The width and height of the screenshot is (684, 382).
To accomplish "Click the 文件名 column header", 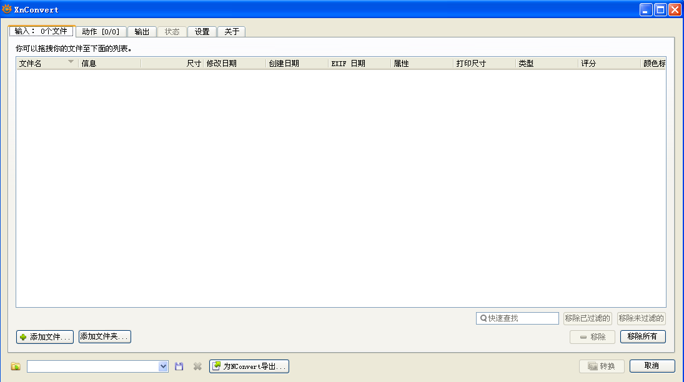I will (x=47, y=63).
